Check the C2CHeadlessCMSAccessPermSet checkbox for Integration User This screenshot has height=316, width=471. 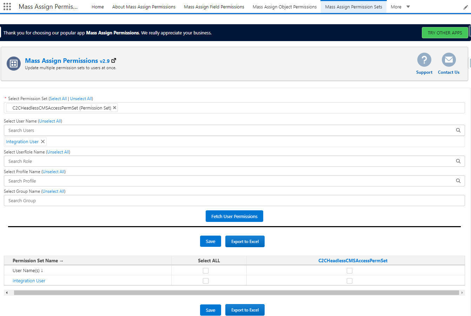[349, 281]
